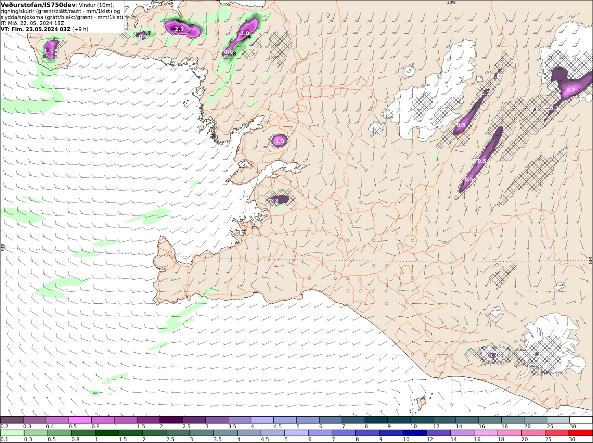
Task: Click the lower legend swatch between 0.1 and 0.3
Action: [x=13, y=433]
